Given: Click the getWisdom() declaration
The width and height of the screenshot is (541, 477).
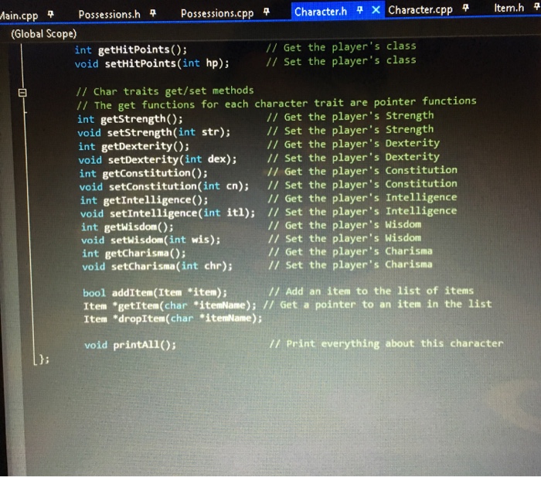Looking at the screenshot, I should [x=128, y=227].
